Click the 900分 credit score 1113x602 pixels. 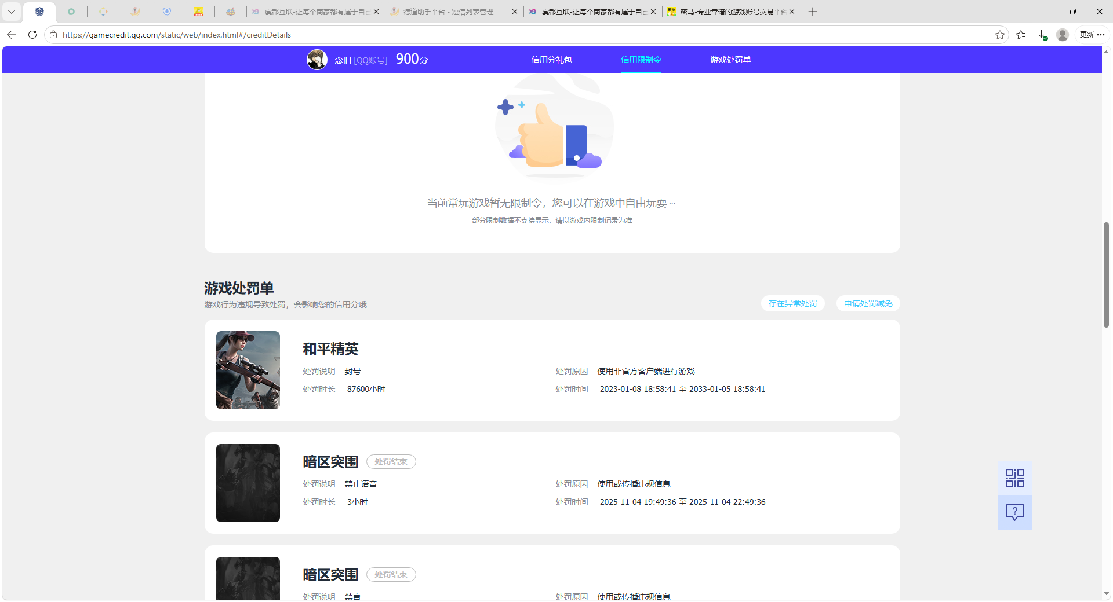pos(412,59)
